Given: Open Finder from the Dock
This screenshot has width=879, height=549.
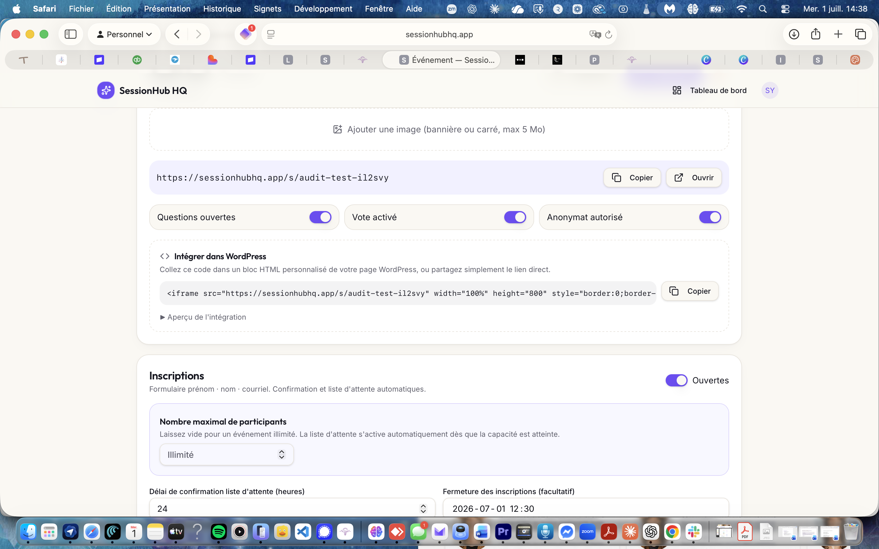Looking at the screenshot, I should [x=28, y=532].
